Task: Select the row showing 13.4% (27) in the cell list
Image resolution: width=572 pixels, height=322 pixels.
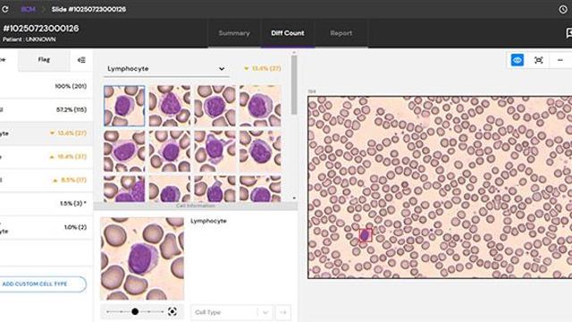Action: click(x=46, y=133)
